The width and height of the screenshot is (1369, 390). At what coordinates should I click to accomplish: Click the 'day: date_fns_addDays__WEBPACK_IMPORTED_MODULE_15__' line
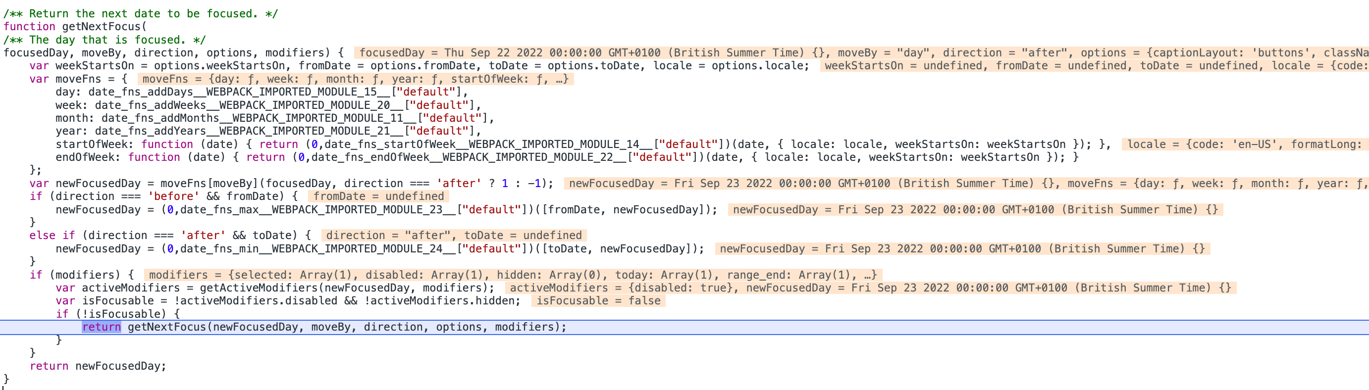(262, 92)
